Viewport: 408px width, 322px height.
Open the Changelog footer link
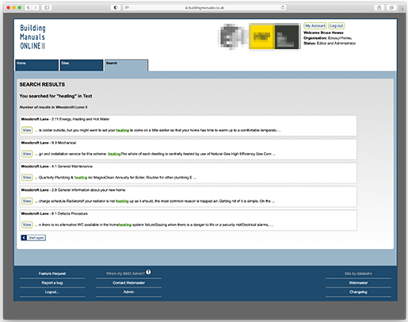(x=358, y=292)
